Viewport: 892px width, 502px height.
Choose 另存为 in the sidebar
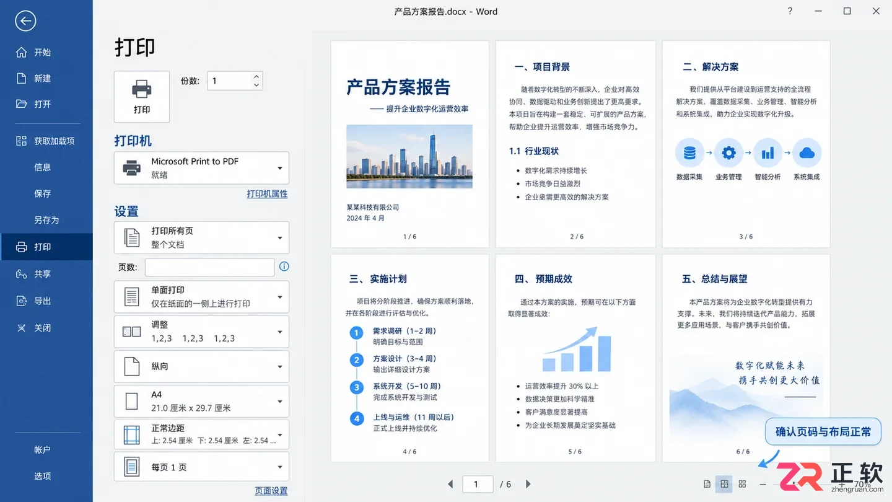coord(46,220)
